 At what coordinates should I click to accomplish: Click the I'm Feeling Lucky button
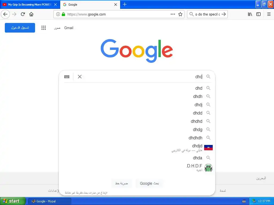pyautogui.click(x=121, y=183)
